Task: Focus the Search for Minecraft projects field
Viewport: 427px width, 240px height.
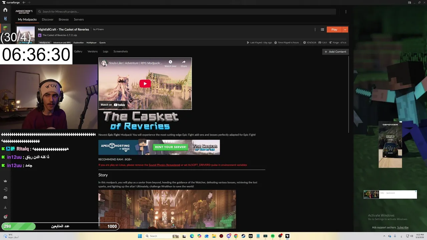Action: pyautogui.click(x=186, y=12)
